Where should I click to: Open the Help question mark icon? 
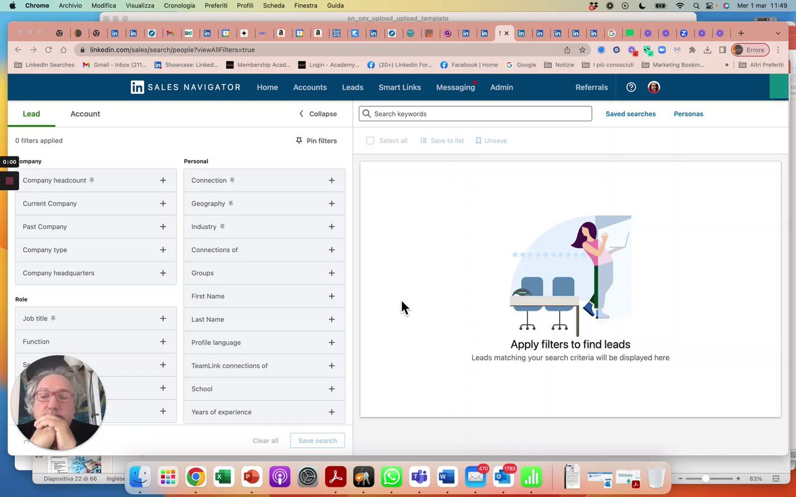(631, 87)
